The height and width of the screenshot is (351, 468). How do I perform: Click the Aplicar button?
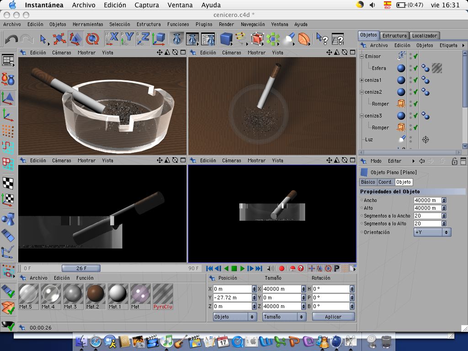pyautogui.click(x=333, y=317)
